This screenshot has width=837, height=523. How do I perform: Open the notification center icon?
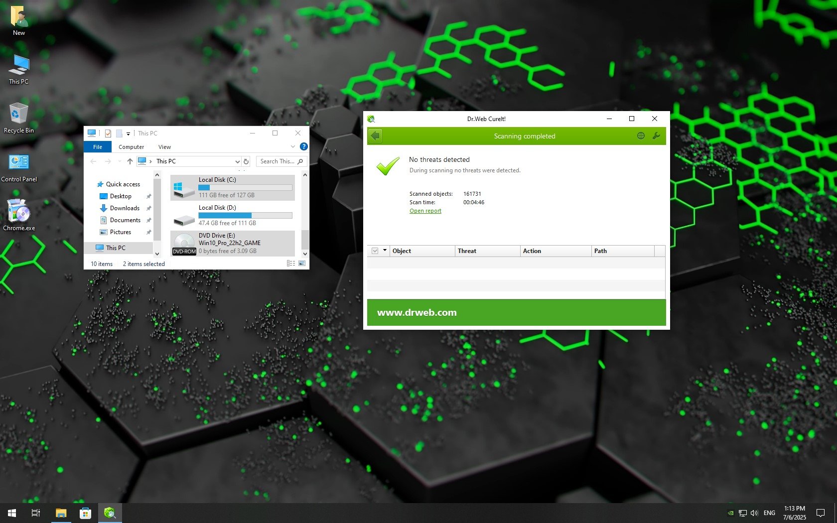(x=821, y=513)
